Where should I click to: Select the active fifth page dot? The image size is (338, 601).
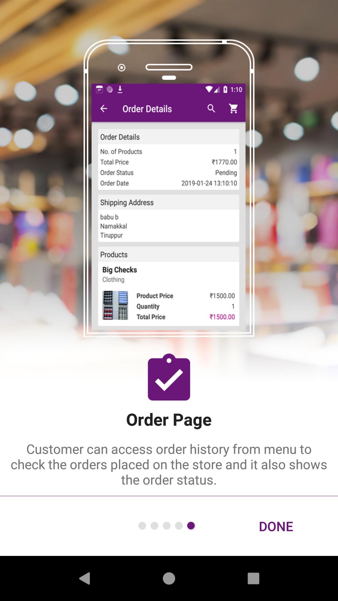point(191,526)
